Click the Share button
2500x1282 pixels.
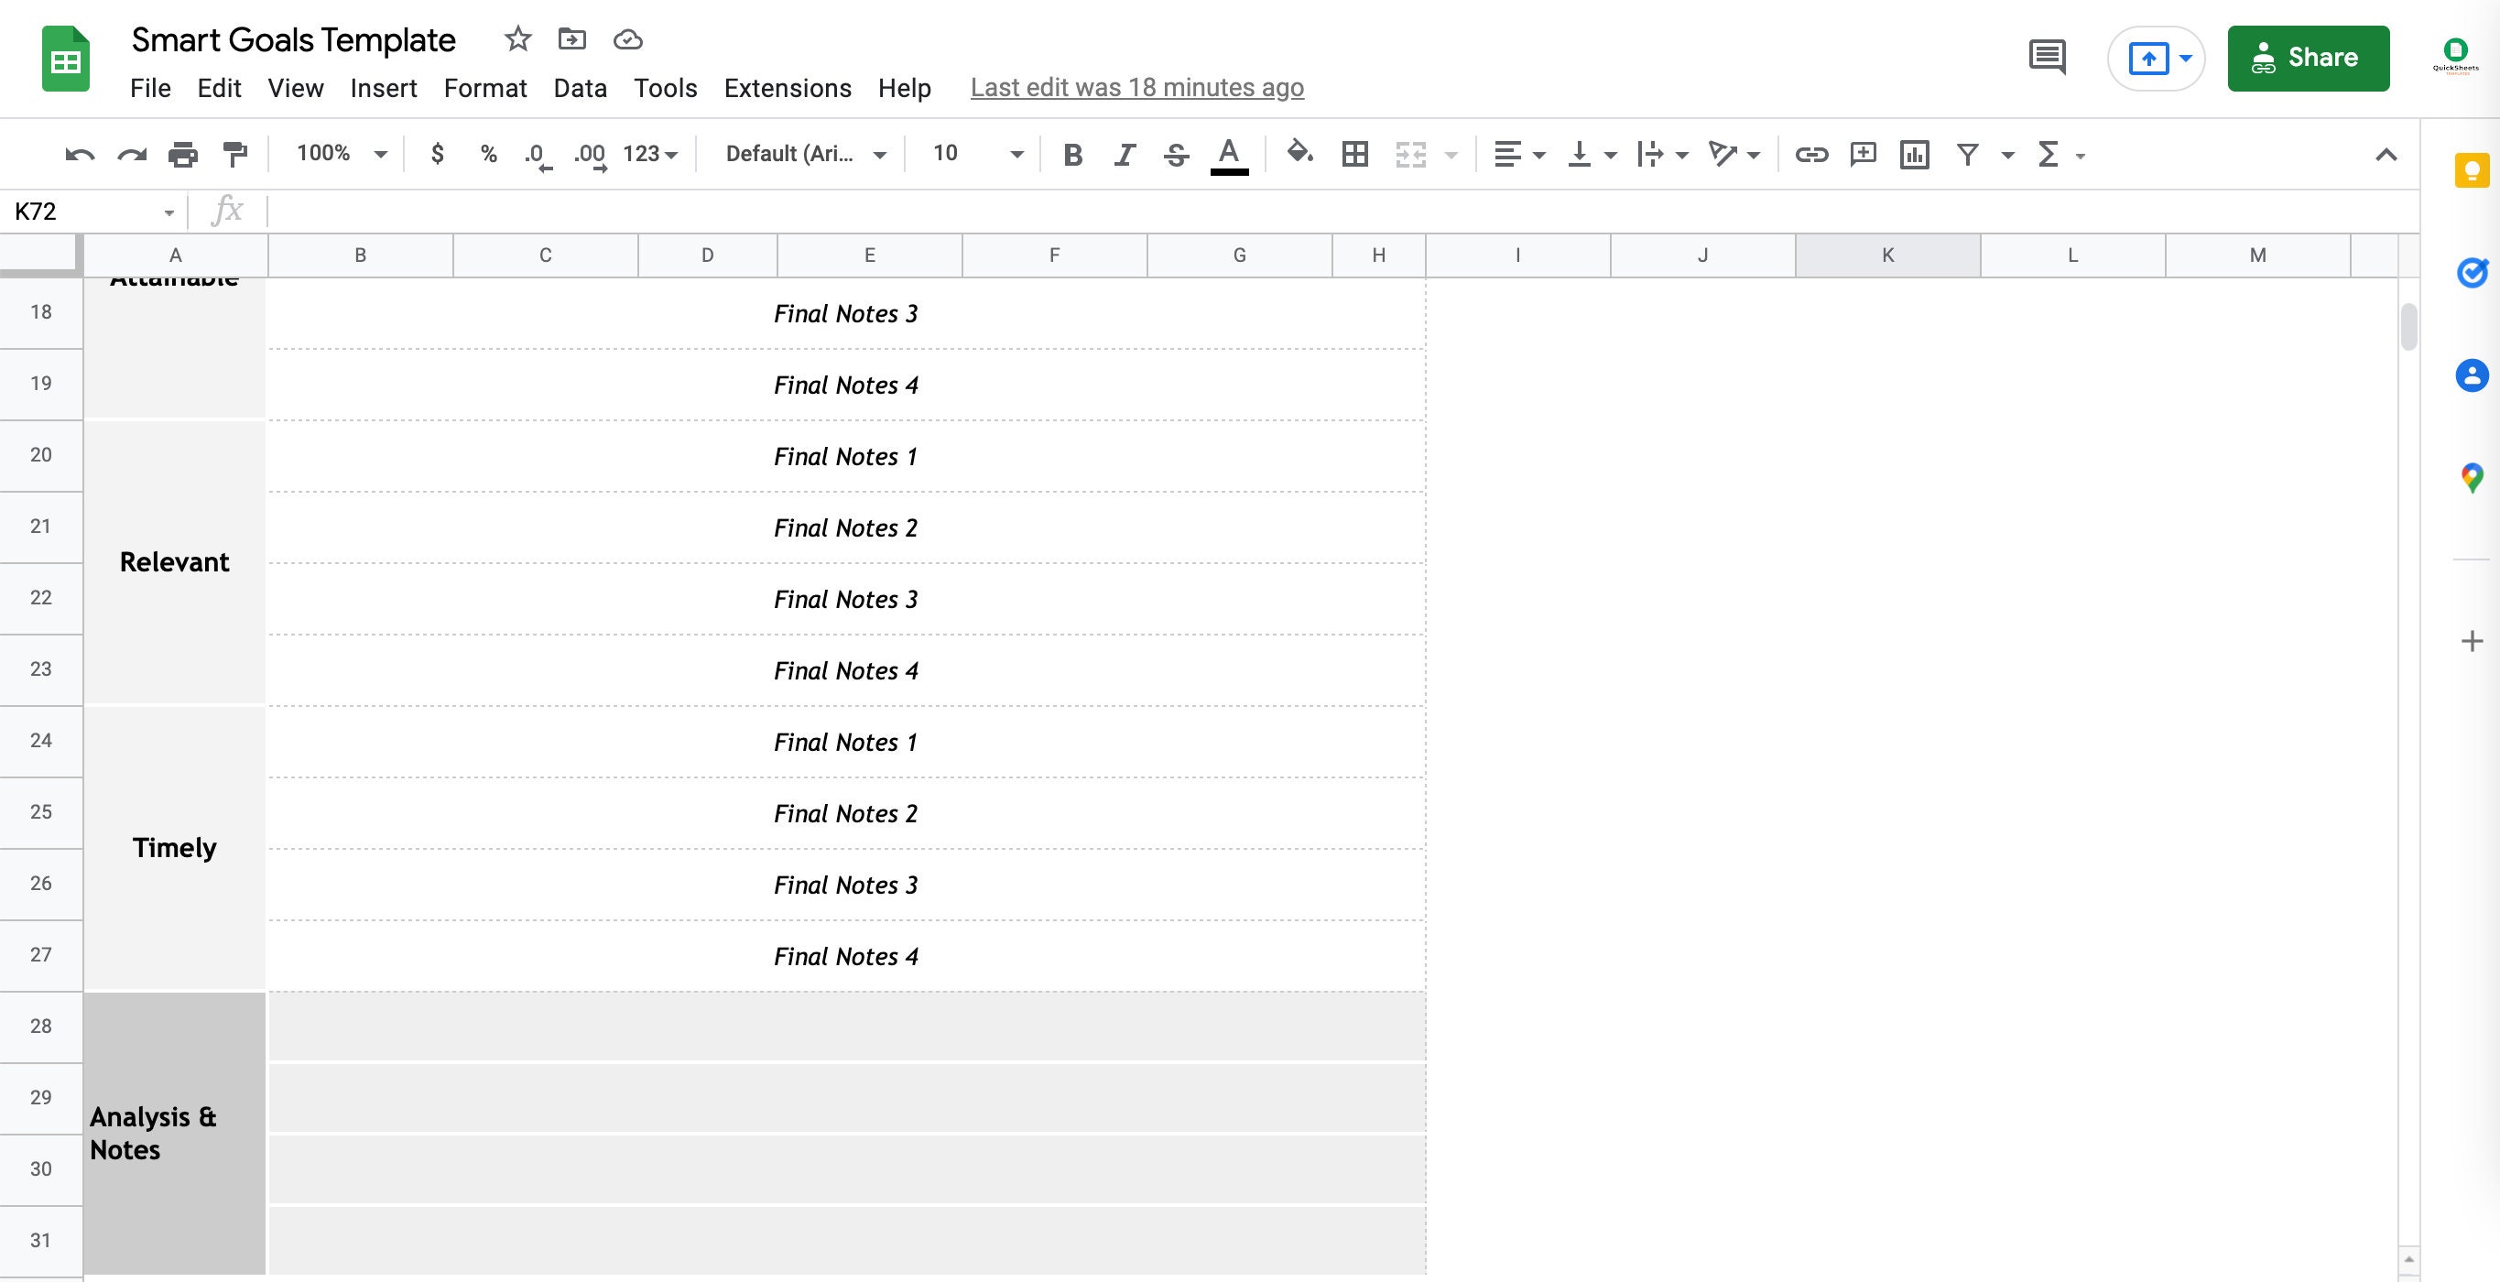[2309, 58]
